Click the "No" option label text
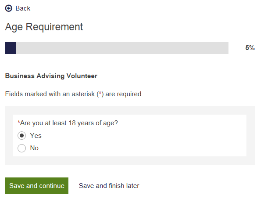Viewport: 264px width, 206px height. point(34,148)
